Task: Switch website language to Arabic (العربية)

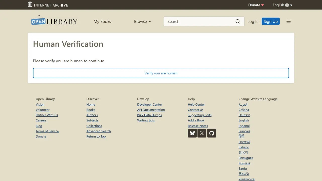Action: click(x=243, y=105)
